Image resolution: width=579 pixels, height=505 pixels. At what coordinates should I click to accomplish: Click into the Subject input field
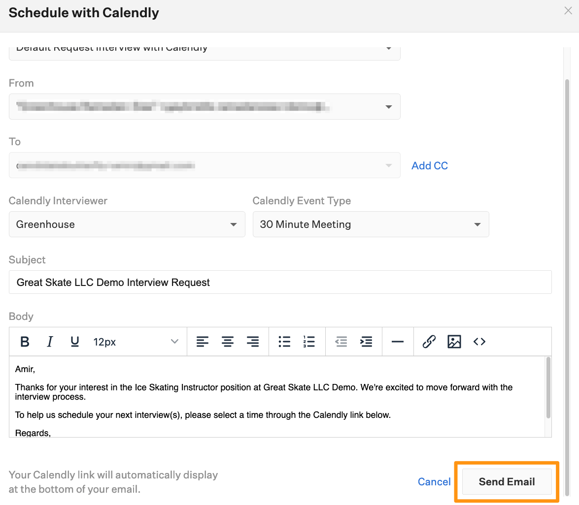(x=280, y=283)
